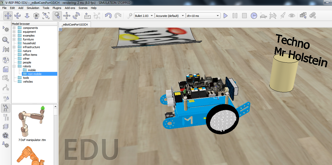Click the assemble/disassemble icon
The height and width of the screenshot is (165, 332).
point(88,16)
